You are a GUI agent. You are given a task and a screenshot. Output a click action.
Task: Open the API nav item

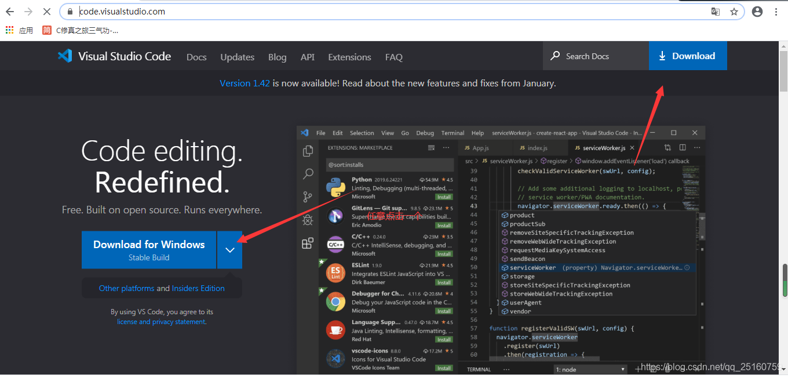coord(308,57)
